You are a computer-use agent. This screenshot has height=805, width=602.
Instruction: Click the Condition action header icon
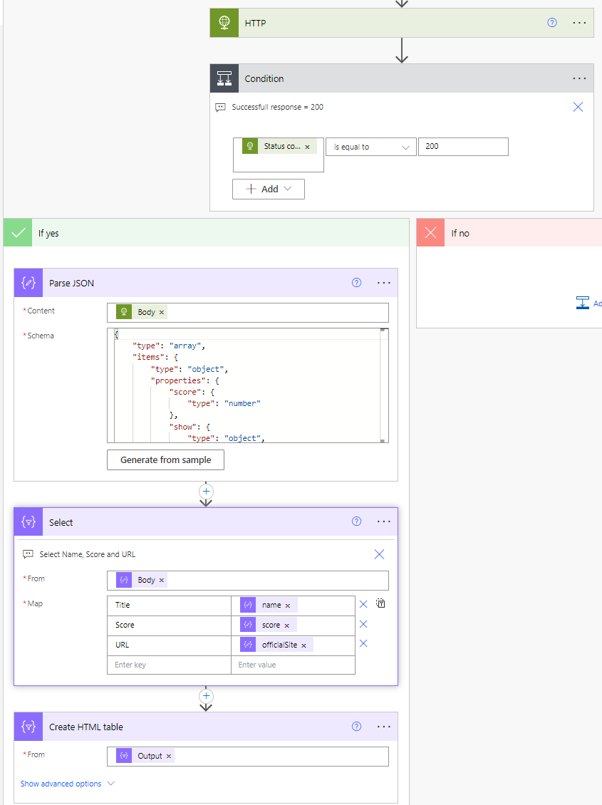pos(224,78)
